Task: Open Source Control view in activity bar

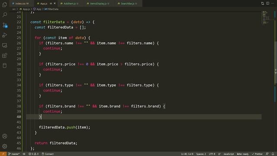Action: click(x=5, y=25)
